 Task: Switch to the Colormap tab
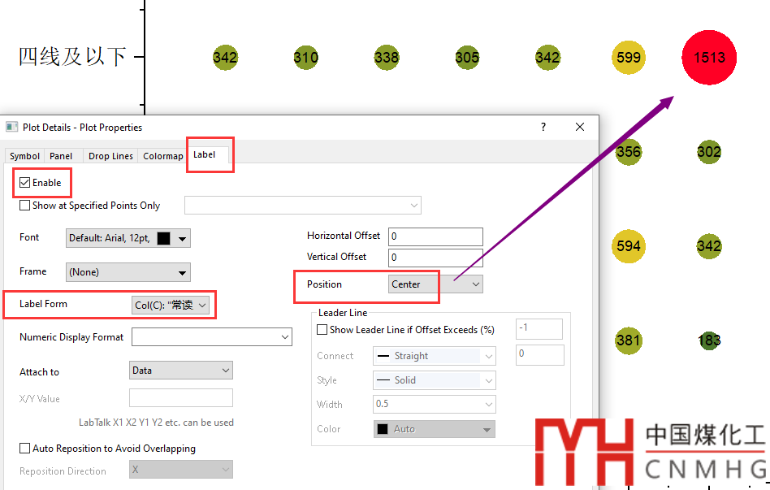coord(162,156)
